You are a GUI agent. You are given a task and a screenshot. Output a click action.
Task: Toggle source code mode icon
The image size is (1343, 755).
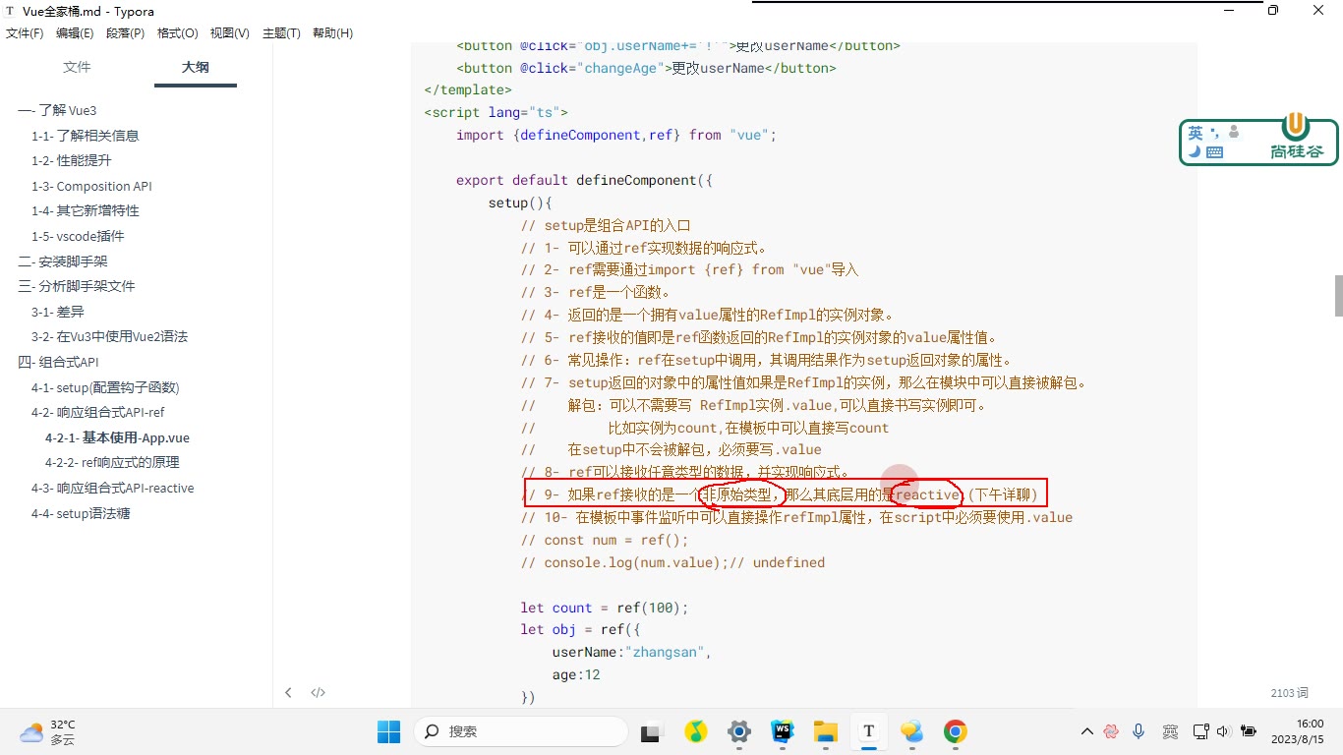[319, 692]
